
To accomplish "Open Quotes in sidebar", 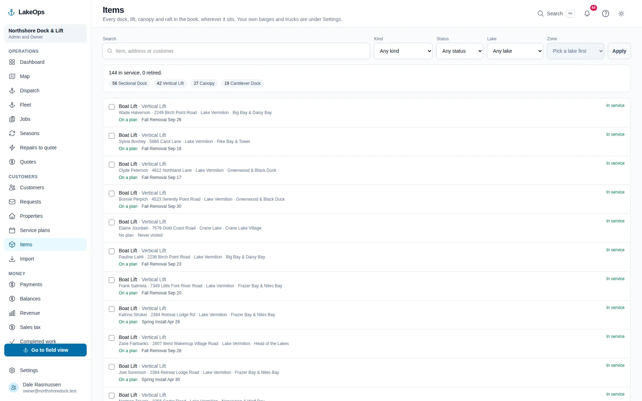I will coord(45,162).
